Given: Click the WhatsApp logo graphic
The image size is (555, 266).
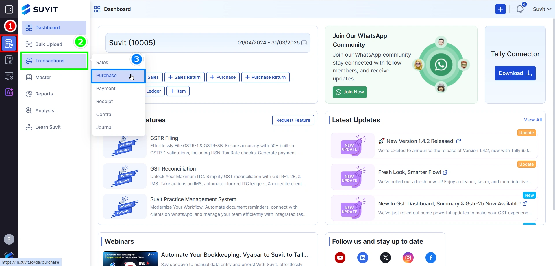Looking at the screenshot, I should point(441,65).
